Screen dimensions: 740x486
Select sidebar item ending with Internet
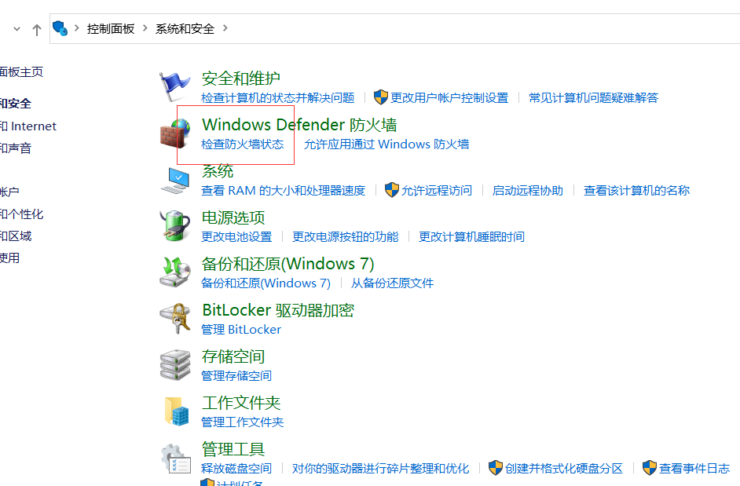click(x=28, y=126)
